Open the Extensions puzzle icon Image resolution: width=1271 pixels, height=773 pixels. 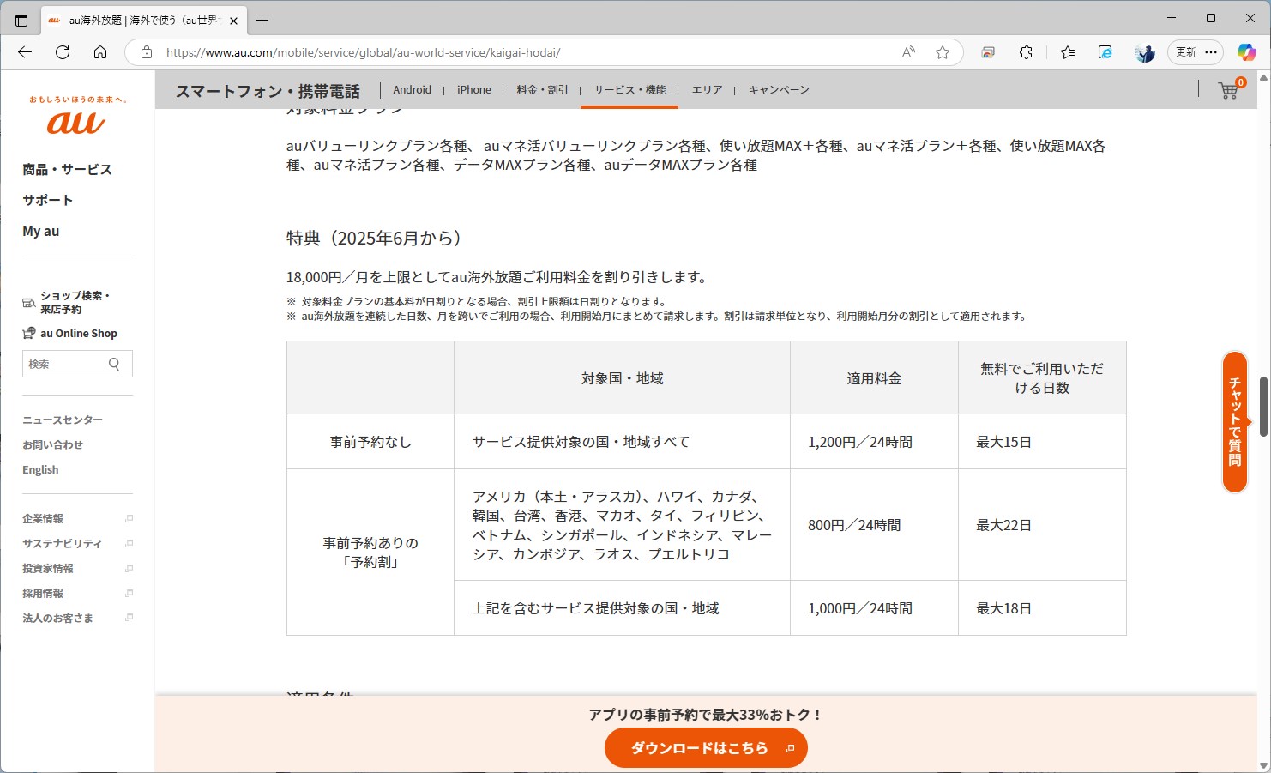coord(1026,52)
